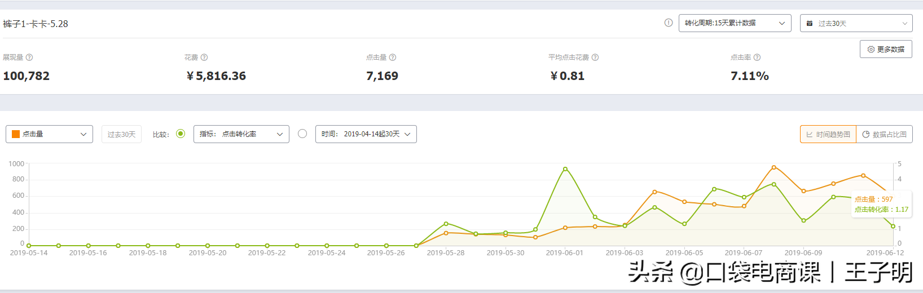Viewport: 923px width, 293px height.
Task: Click the y-axis label 1000
Action: point(16,164)
